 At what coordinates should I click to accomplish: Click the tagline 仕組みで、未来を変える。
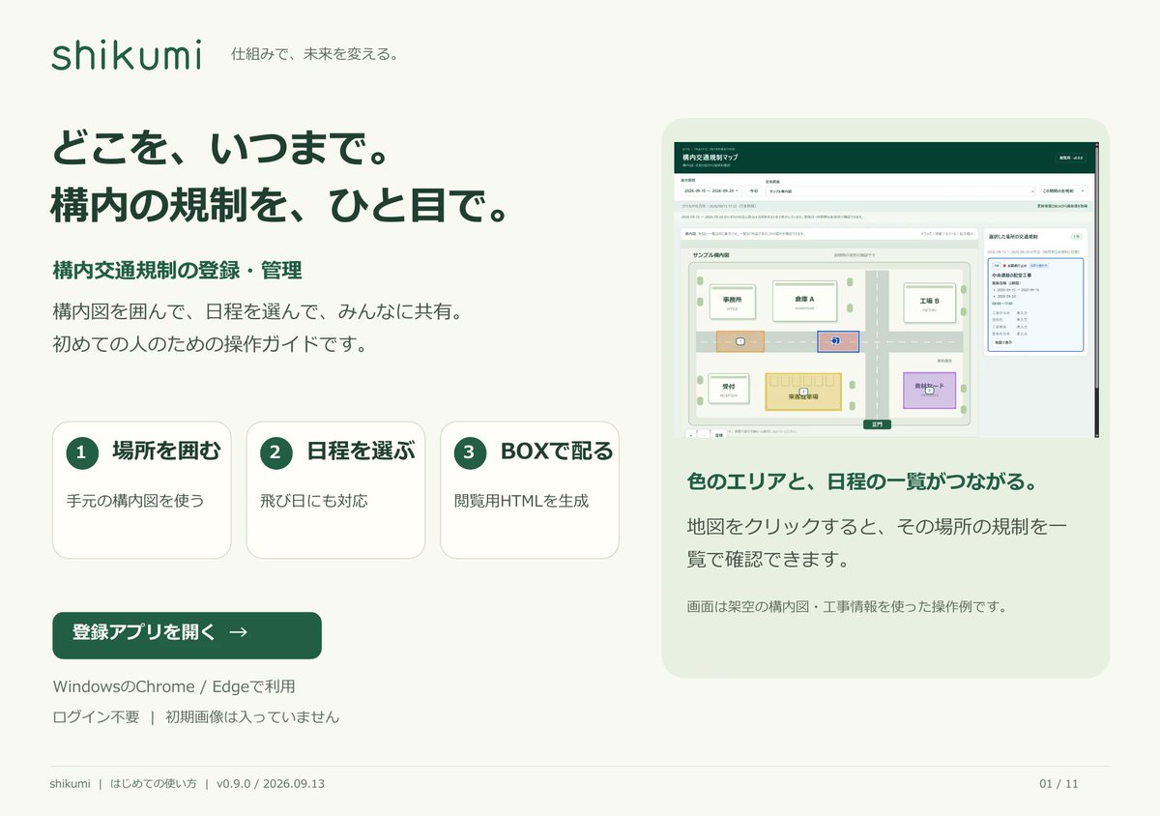(315, 54)
